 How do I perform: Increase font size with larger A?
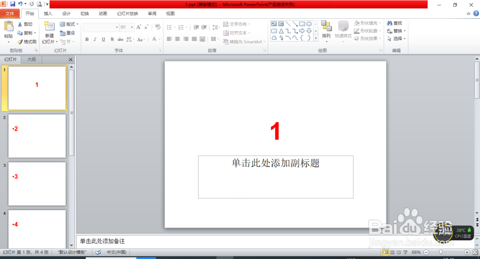[x=139, y=27]
